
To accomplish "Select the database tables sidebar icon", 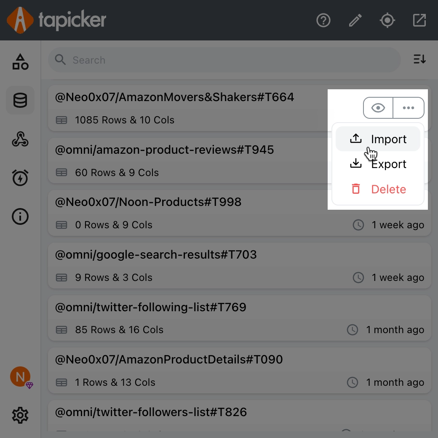I will coord(20,101).
